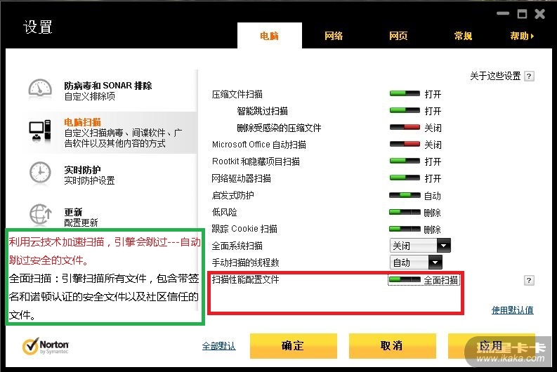Select 更新 category title
Image resolution: width=557 pixels, height=372 pixels.
pyautogui.click(x=73, y=212)
